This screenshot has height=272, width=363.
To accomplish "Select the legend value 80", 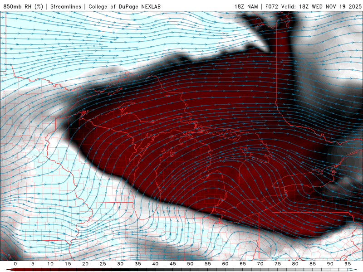I will coord(295,264).
